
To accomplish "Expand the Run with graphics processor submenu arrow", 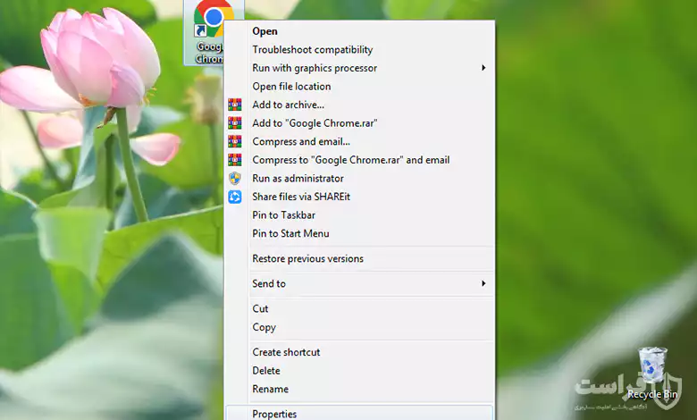I will pyautogui.click(x=483, y=68).
